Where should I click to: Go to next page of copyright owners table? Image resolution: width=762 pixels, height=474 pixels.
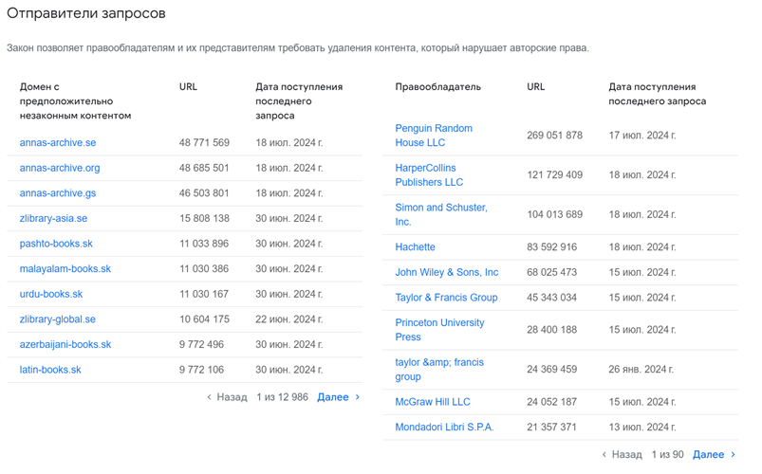click(714, 455)
